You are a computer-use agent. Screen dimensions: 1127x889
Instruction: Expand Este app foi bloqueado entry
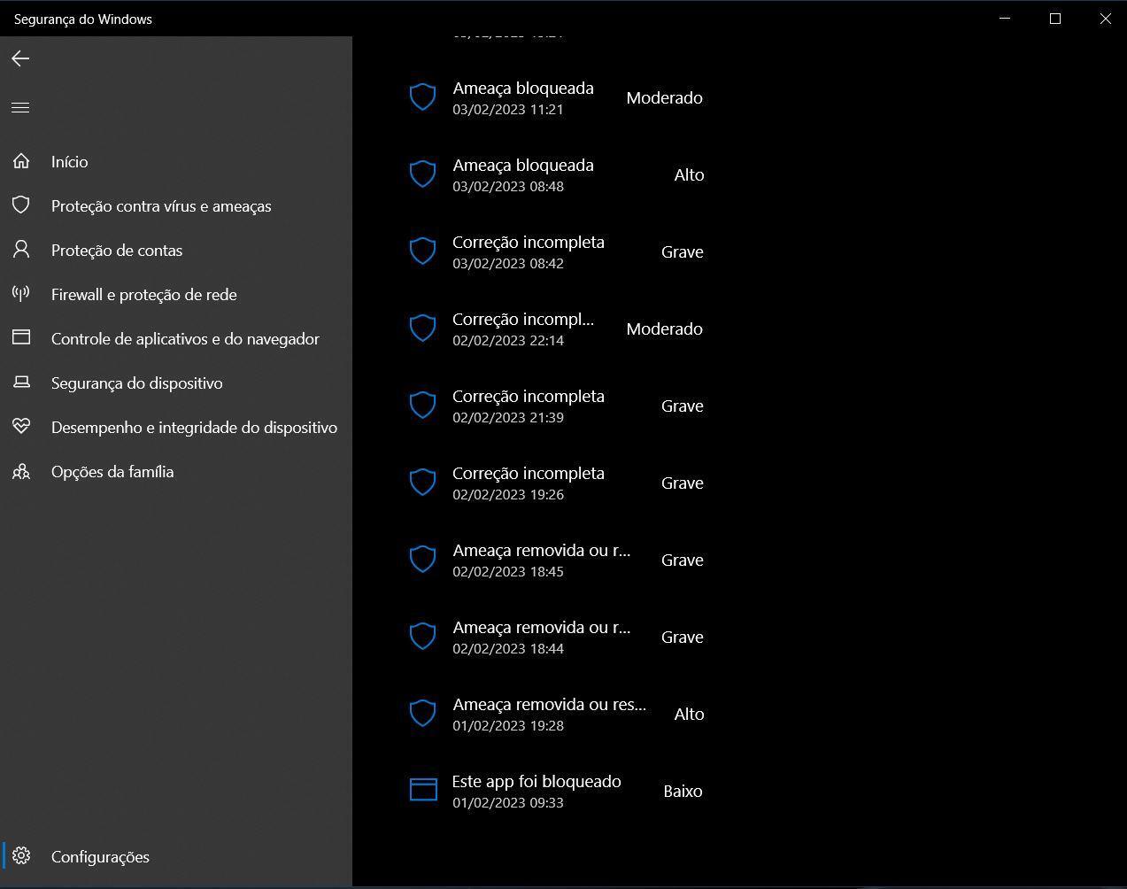pos(557,791)
